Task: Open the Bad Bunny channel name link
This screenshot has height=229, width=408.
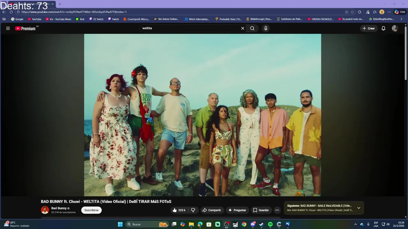Action: coord(59,208)
